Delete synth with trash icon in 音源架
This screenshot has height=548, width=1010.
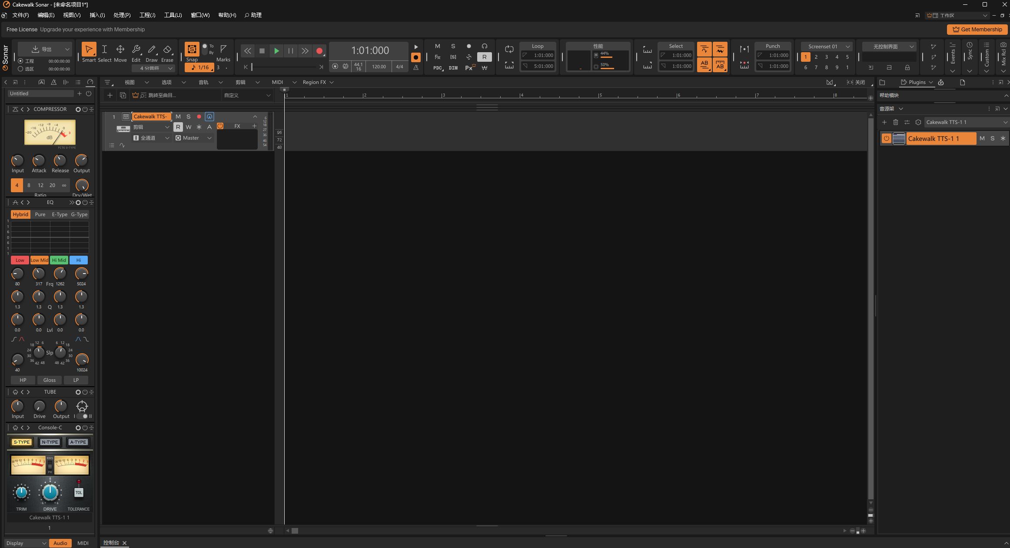tap(896, 122)
